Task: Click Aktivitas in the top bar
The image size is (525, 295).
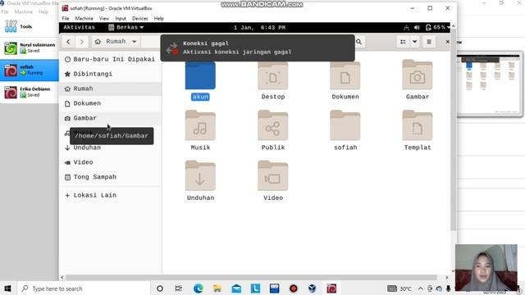Action: pyautogui.click(x=79, y=27)
